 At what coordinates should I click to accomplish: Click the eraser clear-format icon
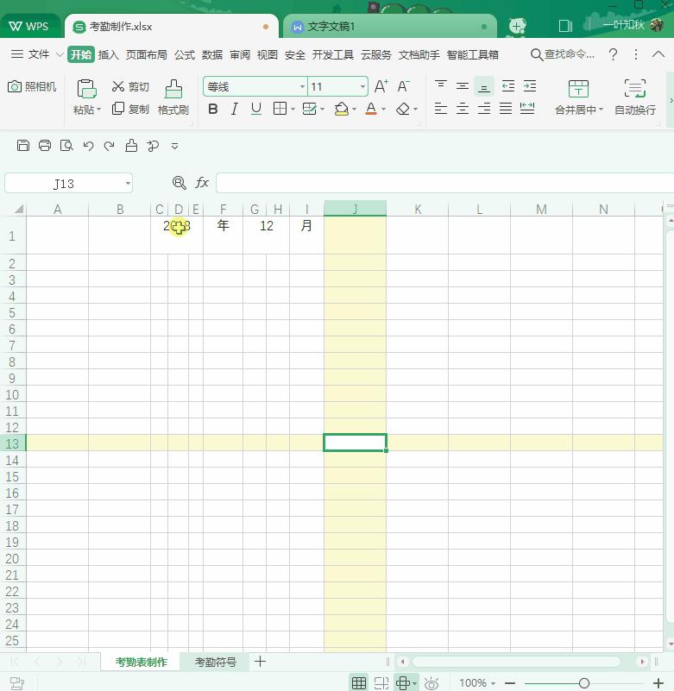pyautogui.click(x=403, y=109)
